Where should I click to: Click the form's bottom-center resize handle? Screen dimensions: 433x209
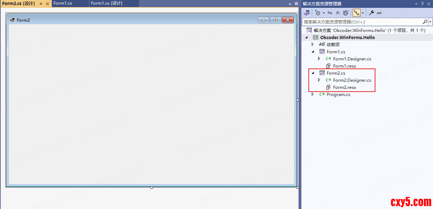click(x=152, y=187)
